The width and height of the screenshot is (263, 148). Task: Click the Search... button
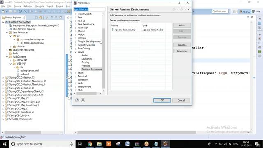(182, 45)
